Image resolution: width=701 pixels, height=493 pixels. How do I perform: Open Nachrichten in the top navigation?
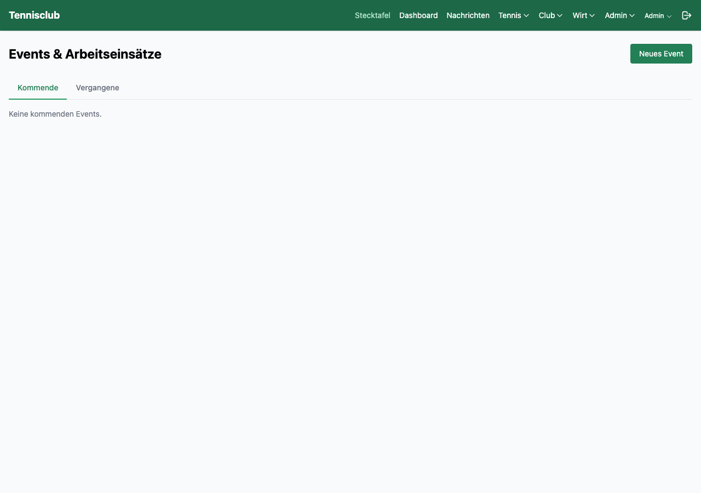tap(468, 15)
